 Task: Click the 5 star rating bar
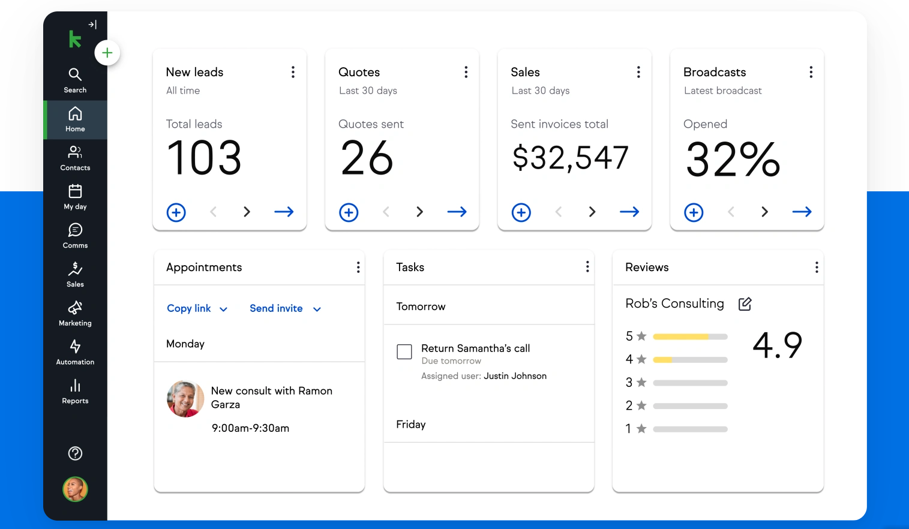click(x=690, y=337)
